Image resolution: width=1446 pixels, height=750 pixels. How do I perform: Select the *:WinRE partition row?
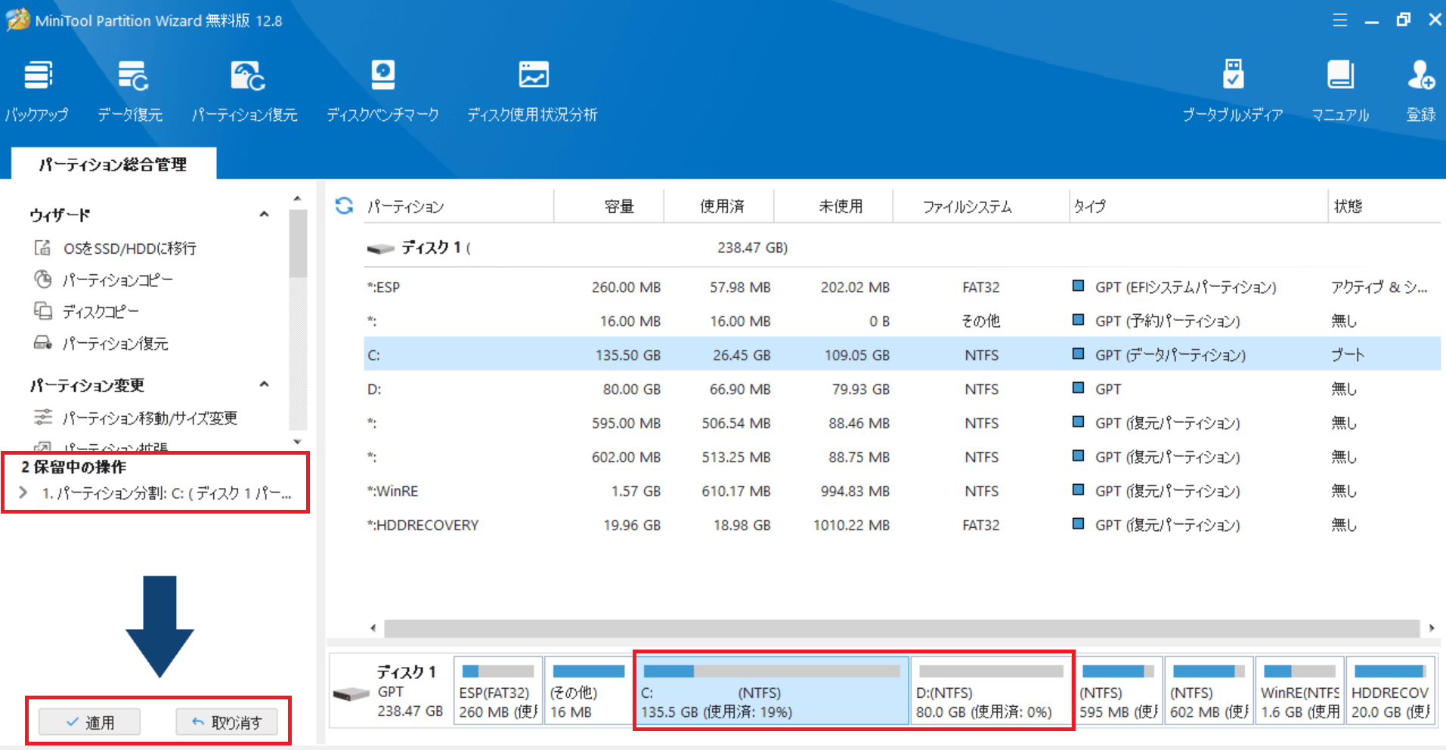902,491
